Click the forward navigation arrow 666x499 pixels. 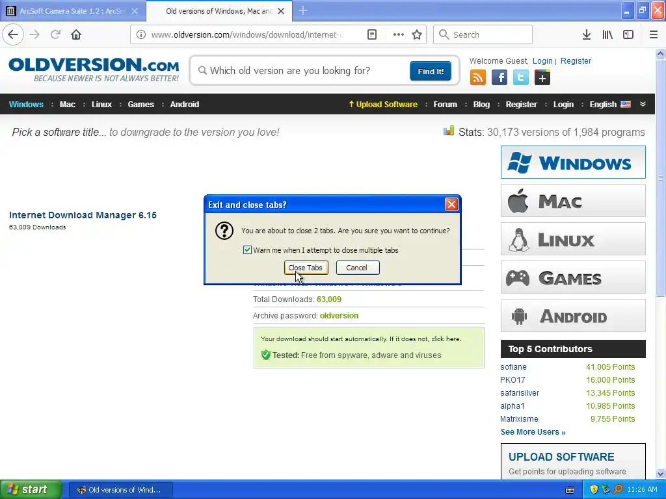(x=35, y=35)
